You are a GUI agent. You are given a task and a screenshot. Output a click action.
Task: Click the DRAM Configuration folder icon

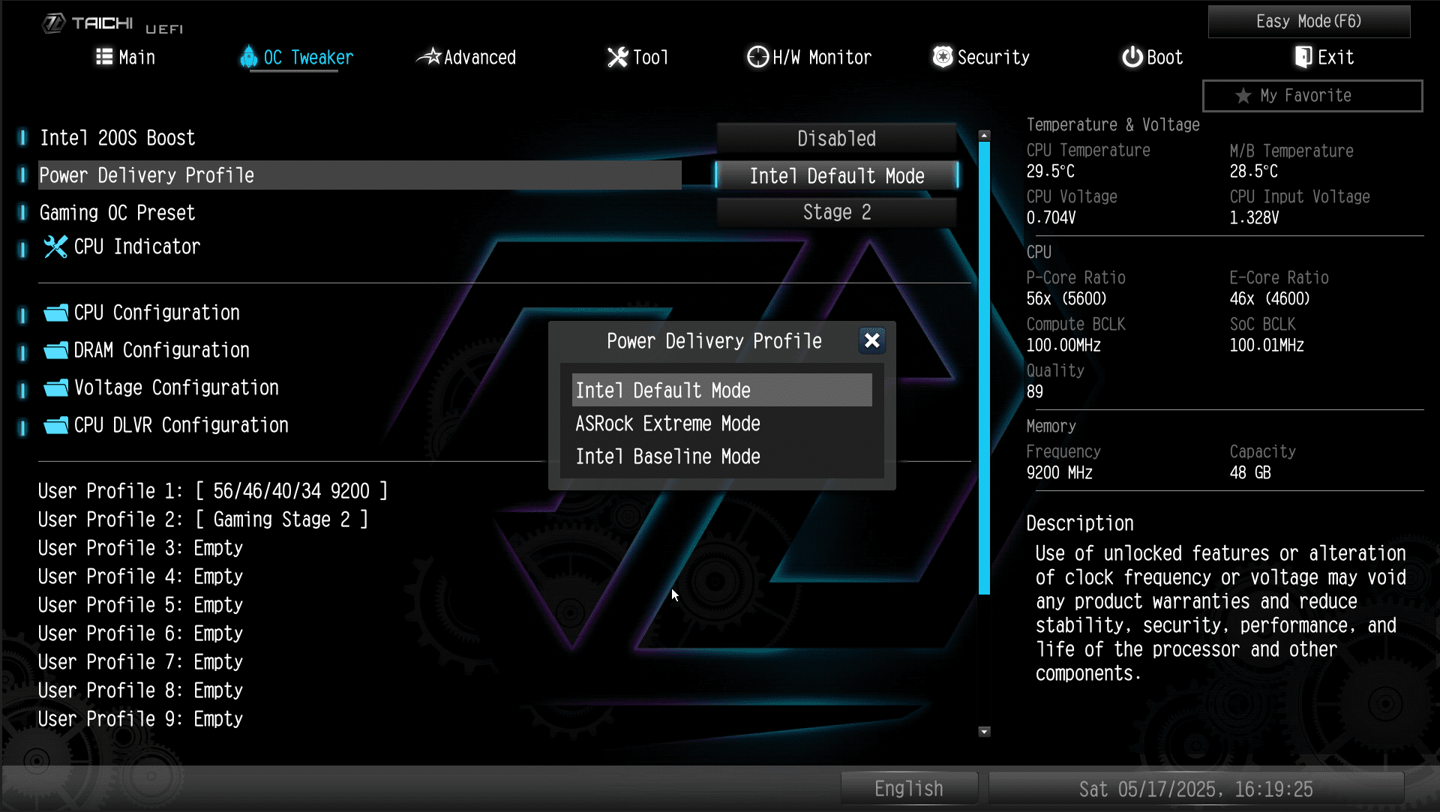click(x=56, y=350)
